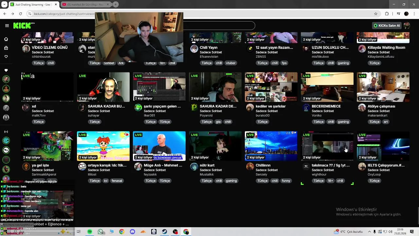Open the new browser tab plus button
Screen dimensions: 419x236
(116, 5)
